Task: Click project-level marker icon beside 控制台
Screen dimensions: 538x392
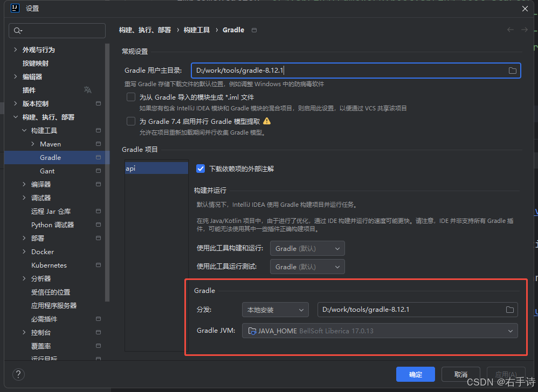Action: pos(99,332)
